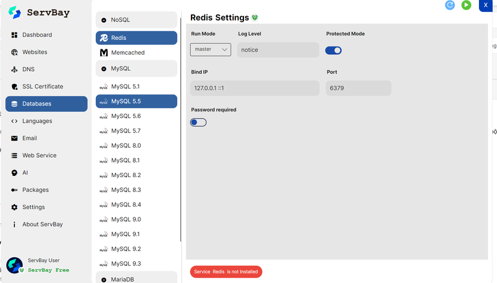This screenshot has height=283, width=497.
Task: Close the panel with the X button
Action: (486, 5)
